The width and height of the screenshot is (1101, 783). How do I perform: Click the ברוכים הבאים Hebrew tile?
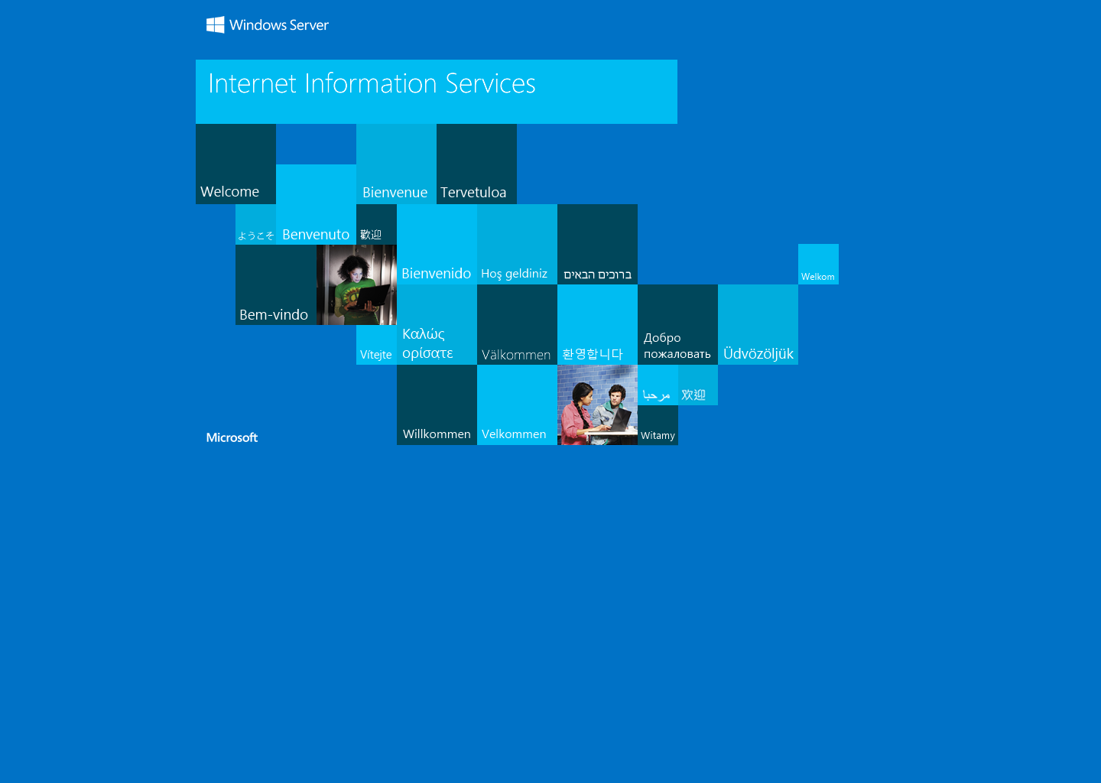[x=597, y=244]
